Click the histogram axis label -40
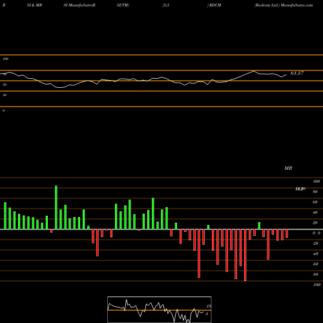This screenshot has height=323, width=323. pyautogui.click(x=315, y=254)
